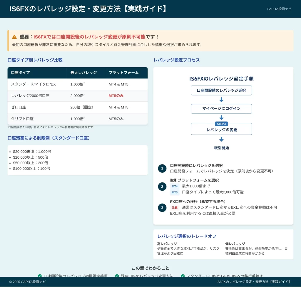Click the footer title IS6FXのレバレッジ設定・変更方法

click(x=254, y=282)
